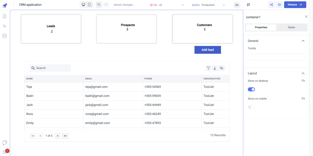This screenshot has height=156, width=313.
Task: Click the Jack name cell
Action: pos(54,105)
